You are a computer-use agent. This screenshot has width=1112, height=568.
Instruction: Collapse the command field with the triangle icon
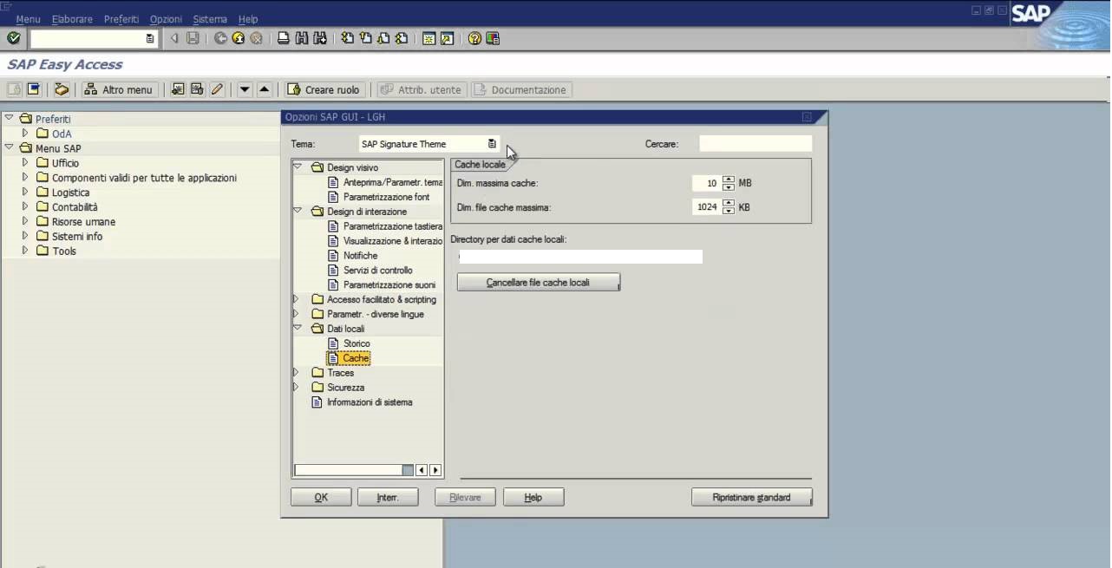174,38
